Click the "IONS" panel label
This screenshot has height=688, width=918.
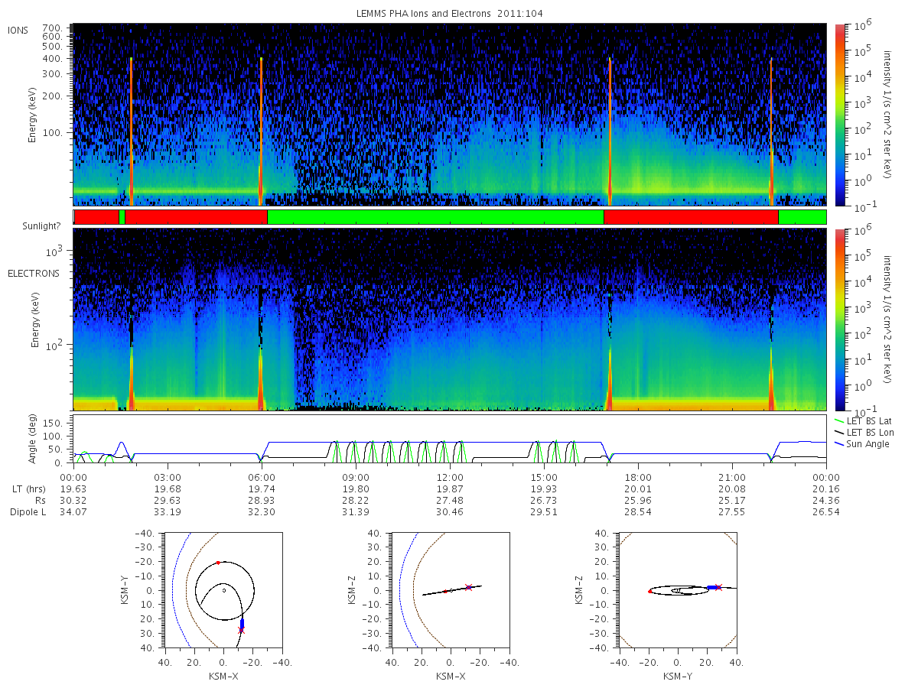tap(18, 30)
